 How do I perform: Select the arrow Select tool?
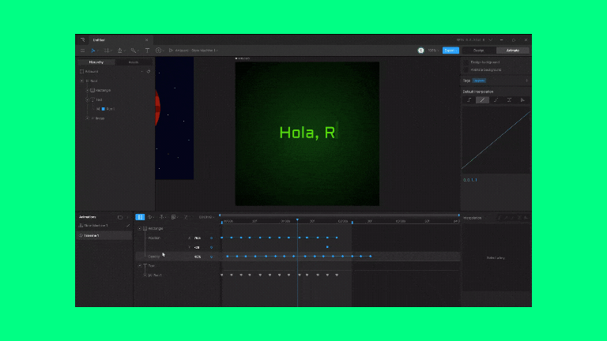point(92,50)
